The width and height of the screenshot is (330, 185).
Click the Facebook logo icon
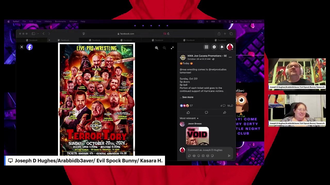[x=29, y=47]
